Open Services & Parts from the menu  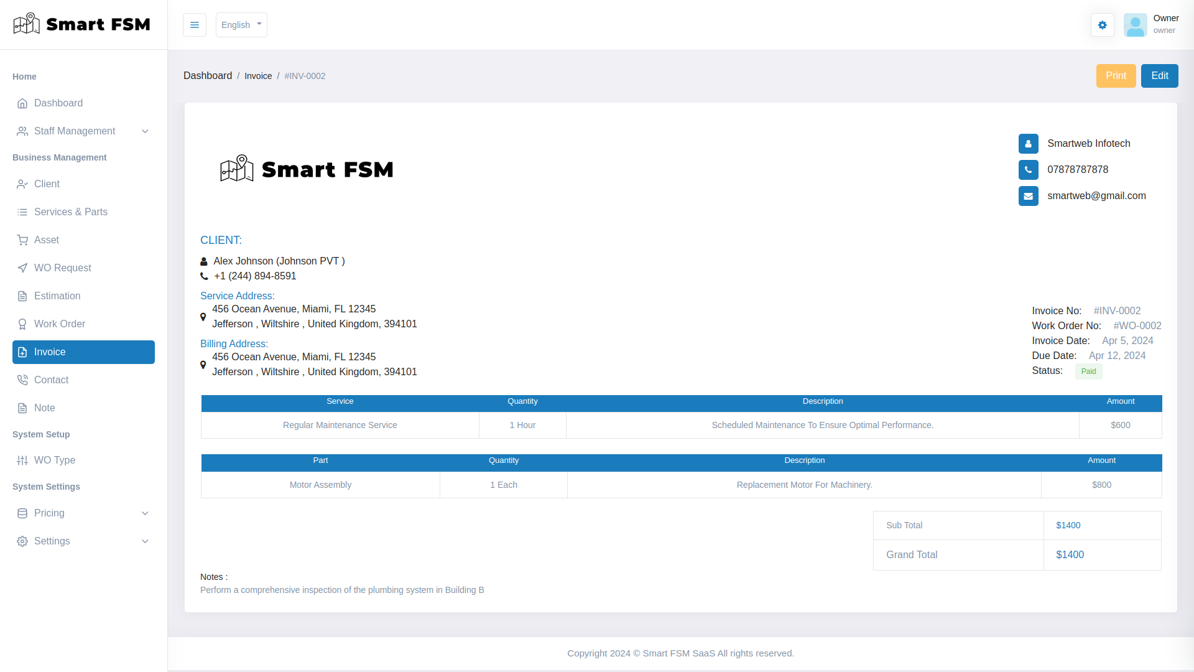[70, 212]
